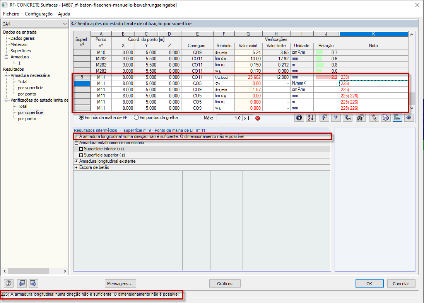Toggle the plain funnel filter icon

tap(335, 118)
